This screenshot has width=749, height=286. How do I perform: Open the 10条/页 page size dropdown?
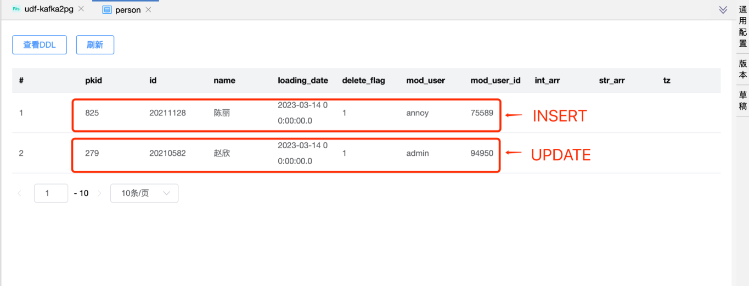pos(144,193)
